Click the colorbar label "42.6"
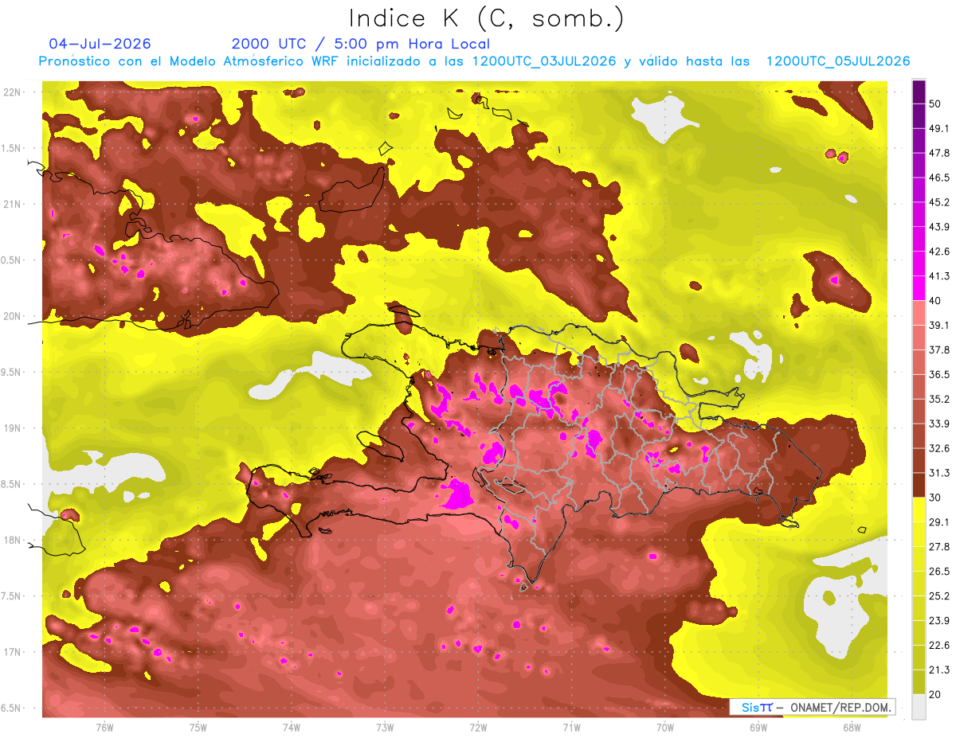The height and width of the screenshot is (738, 956). 939,252
